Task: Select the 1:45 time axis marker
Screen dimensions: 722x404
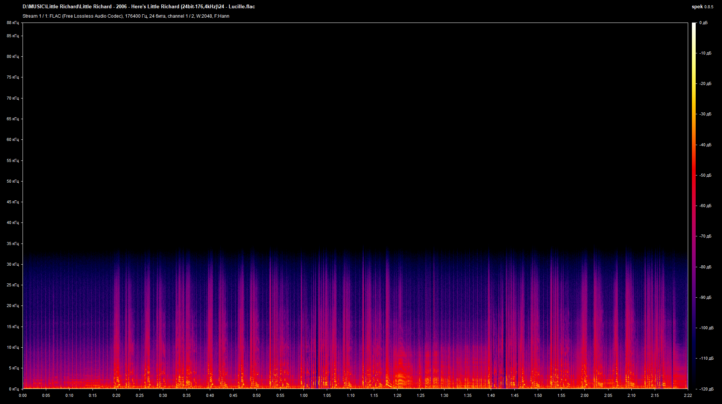Action: (x=514, y=395)
